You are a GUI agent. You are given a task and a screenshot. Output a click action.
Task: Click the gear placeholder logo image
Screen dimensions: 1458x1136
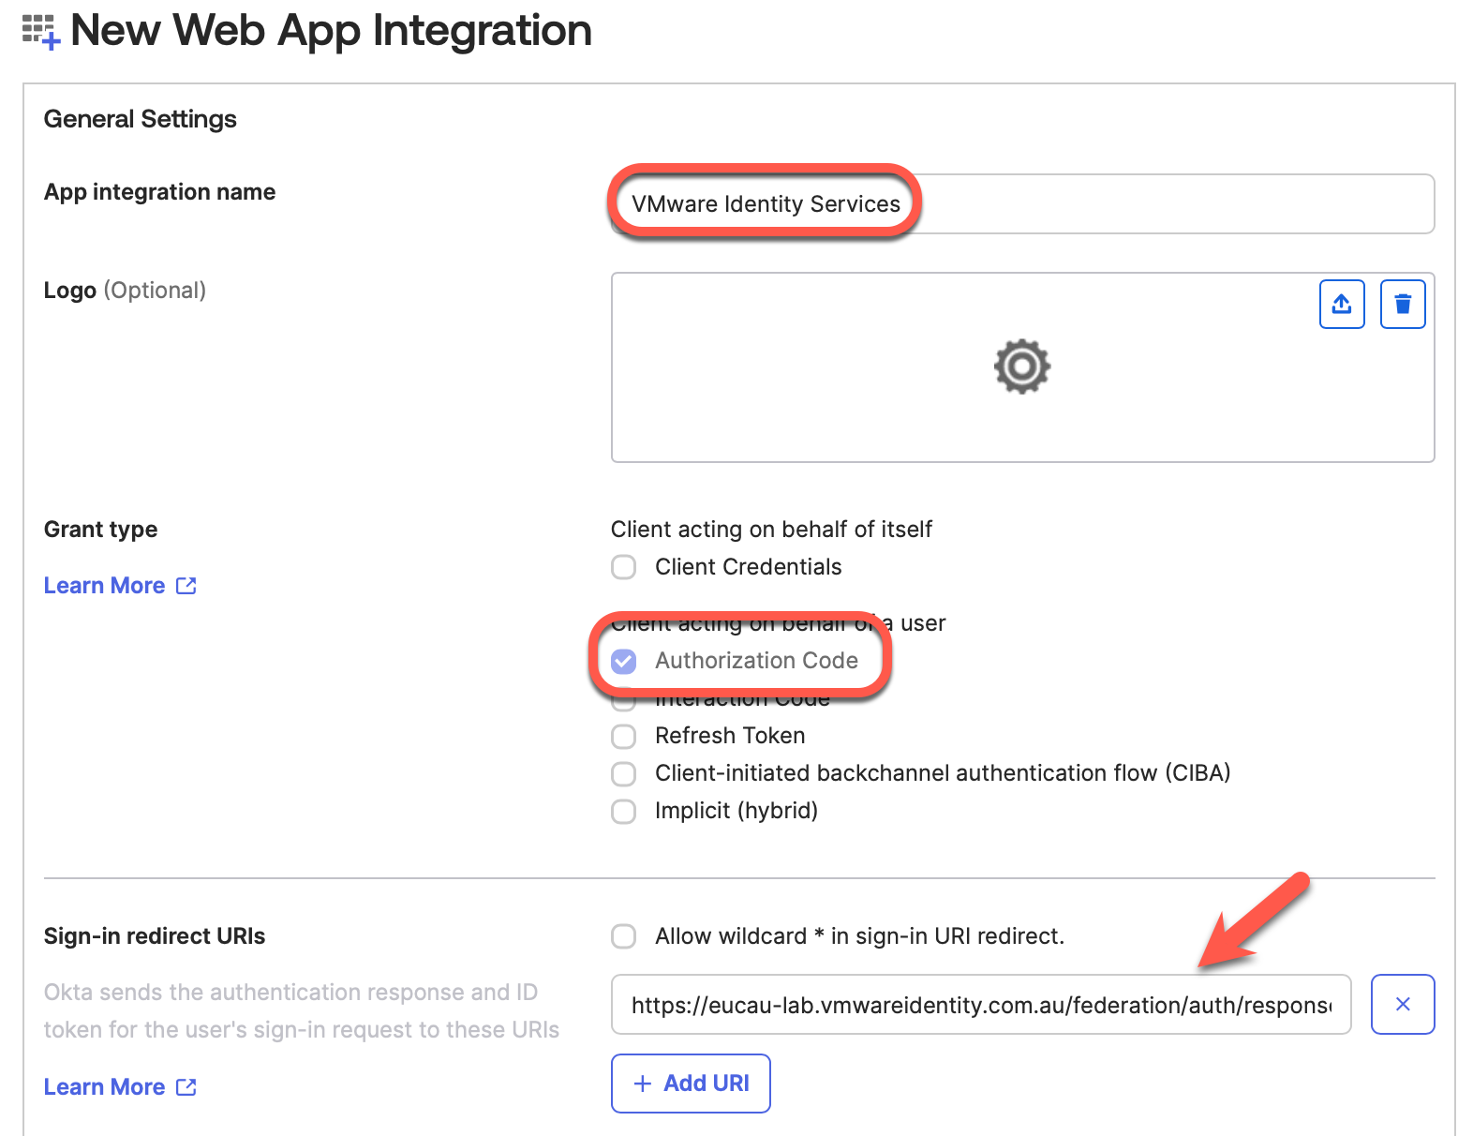(1021, 366)
